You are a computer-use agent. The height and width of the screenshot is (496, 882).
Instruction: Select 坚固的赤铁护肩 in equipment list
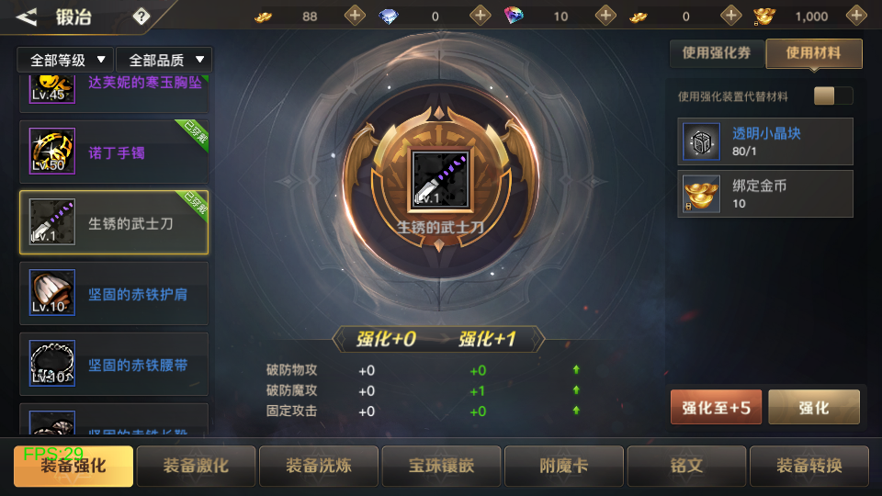click(114, 293)
